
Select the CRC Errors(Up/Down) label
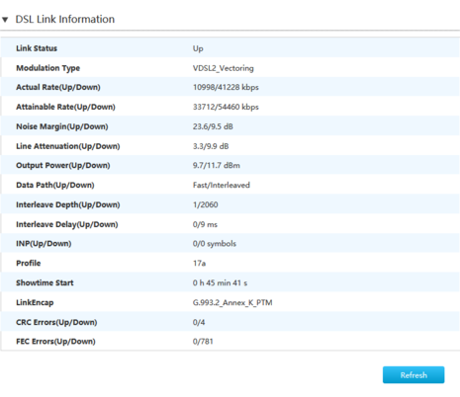pyautogui.click(x=56, y=322)
